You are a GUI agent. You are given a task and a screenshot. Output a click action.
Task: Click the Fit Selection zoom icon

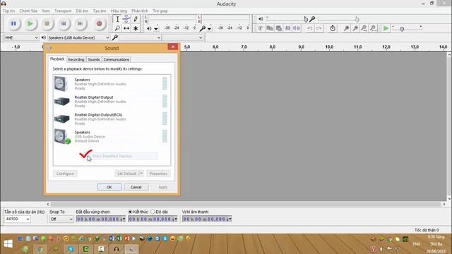click(x=364, y=28)
